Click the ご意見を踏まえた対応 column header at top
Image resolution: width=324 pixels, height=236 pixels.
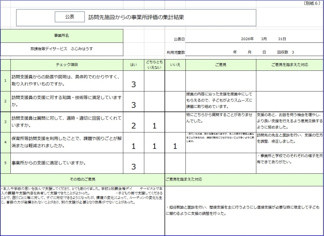289,65
